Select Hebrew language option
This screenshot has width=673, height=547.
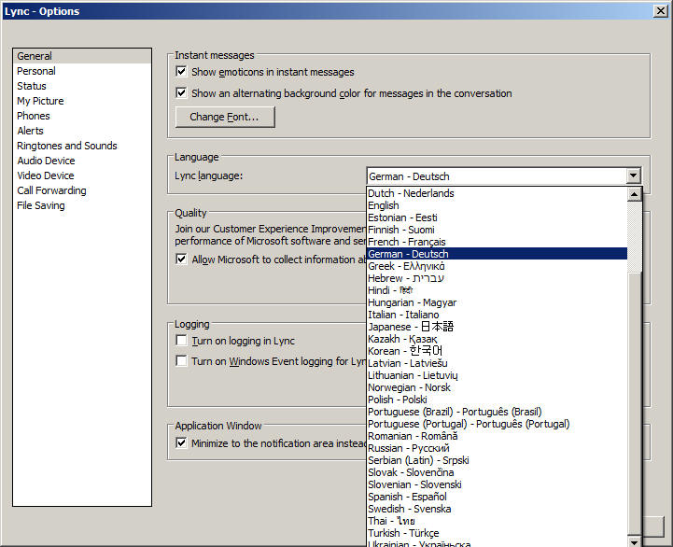497,278
